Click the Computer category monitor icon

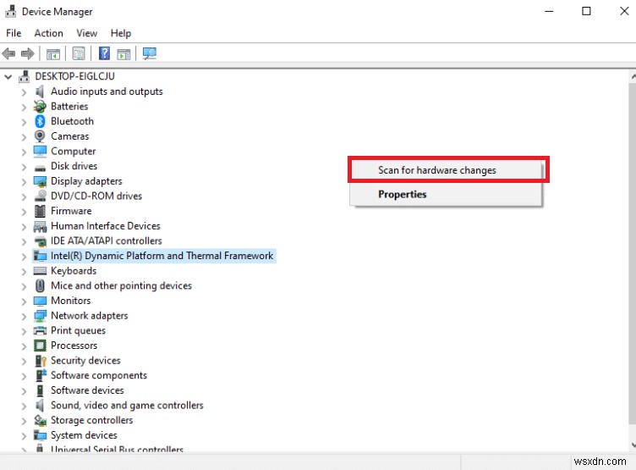(x=40, y=151)
